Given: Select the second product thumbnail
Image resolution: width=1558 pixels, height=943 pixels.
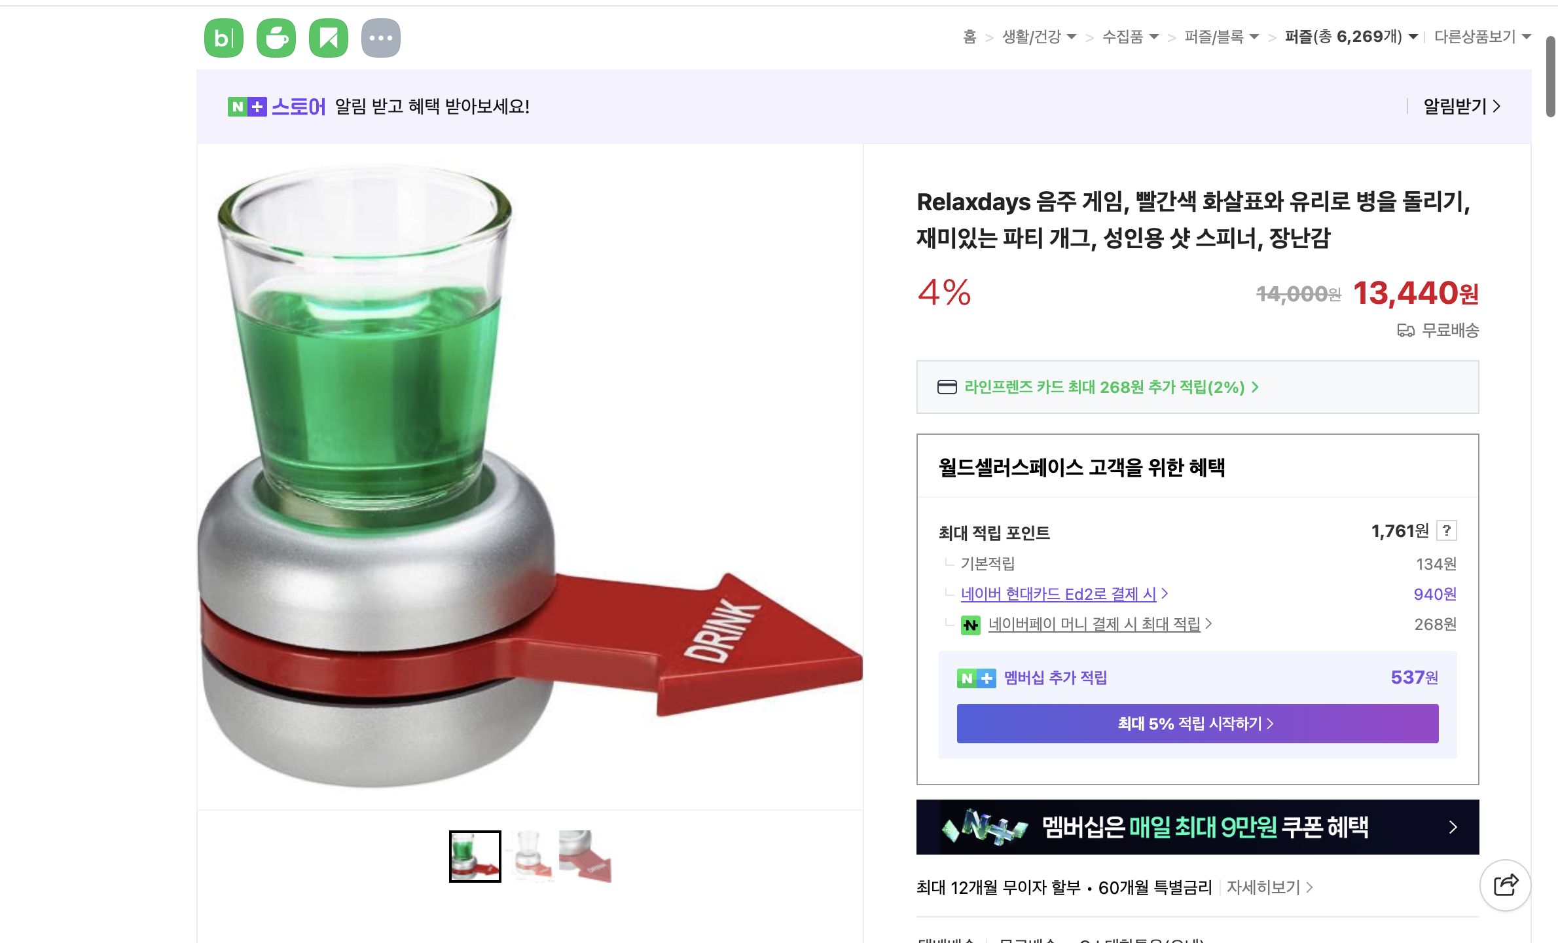Looking at the screenshot, I should [531, 855].
